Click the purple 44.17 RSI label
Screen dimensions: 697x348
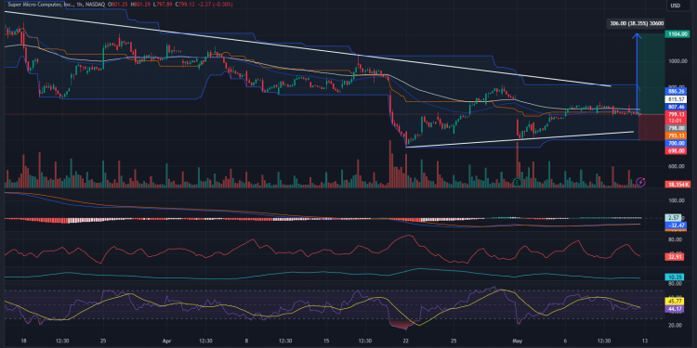tap(674, 308)
